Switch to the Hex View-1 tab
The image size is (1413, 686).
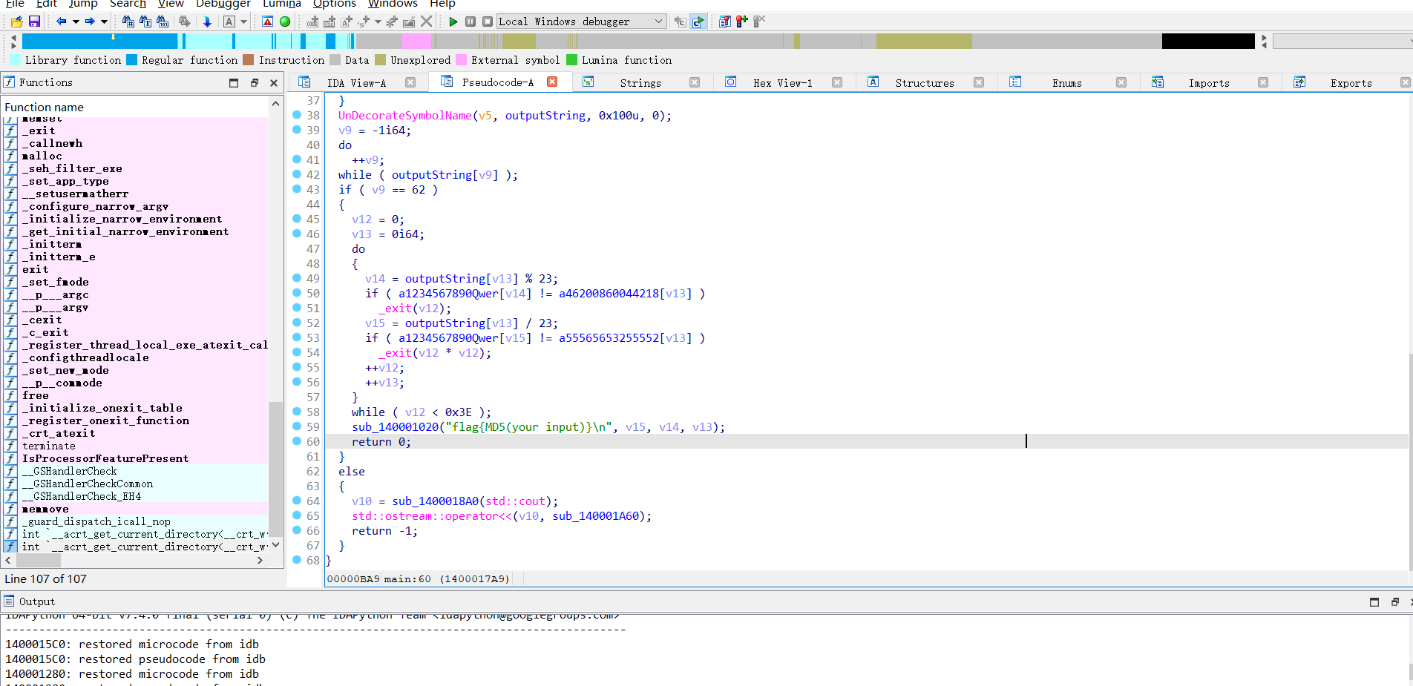point(782,83)
